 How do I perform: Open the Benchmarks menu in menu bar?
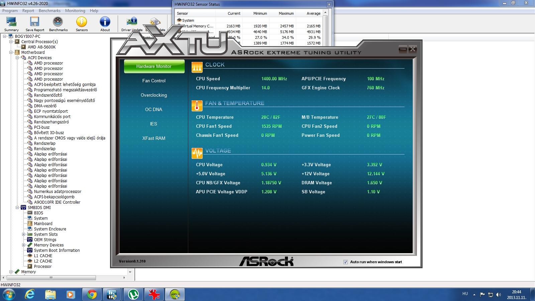(x=49, y=11)
